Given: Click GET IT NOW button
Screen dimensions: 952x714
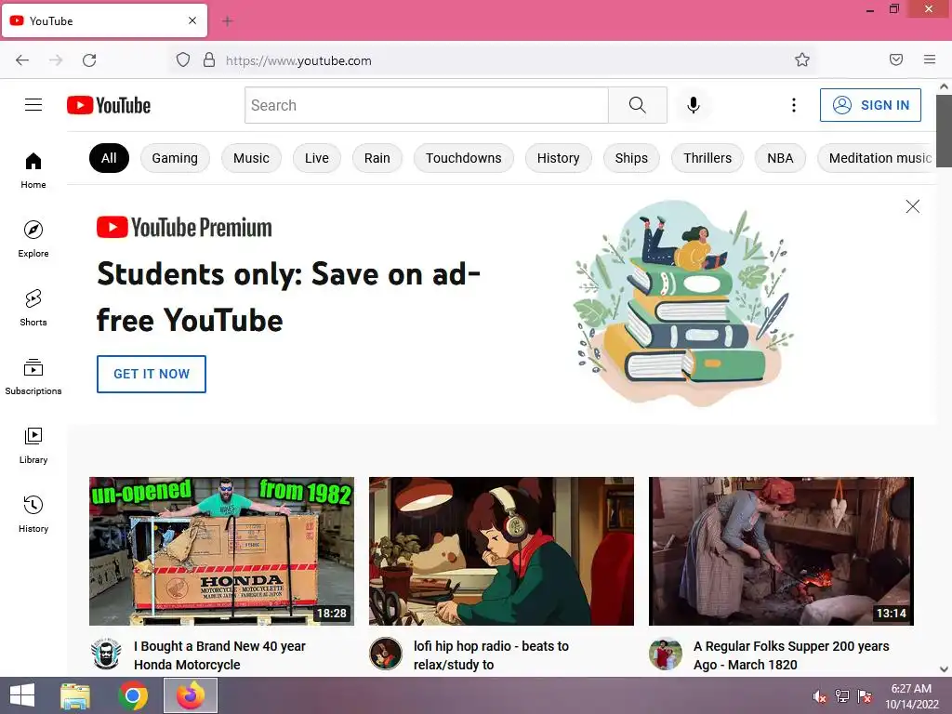Looking at the screenshot, I should pos(152,374).
